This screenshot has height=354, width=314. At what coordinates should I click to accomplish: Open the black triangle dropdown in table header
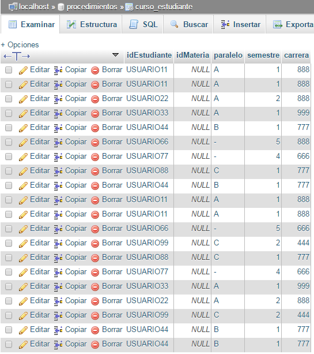(115, 55)
